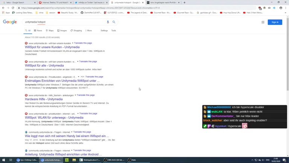
Task: Click the red extension icon in Chrome toolbar
Action: [260, 8]
